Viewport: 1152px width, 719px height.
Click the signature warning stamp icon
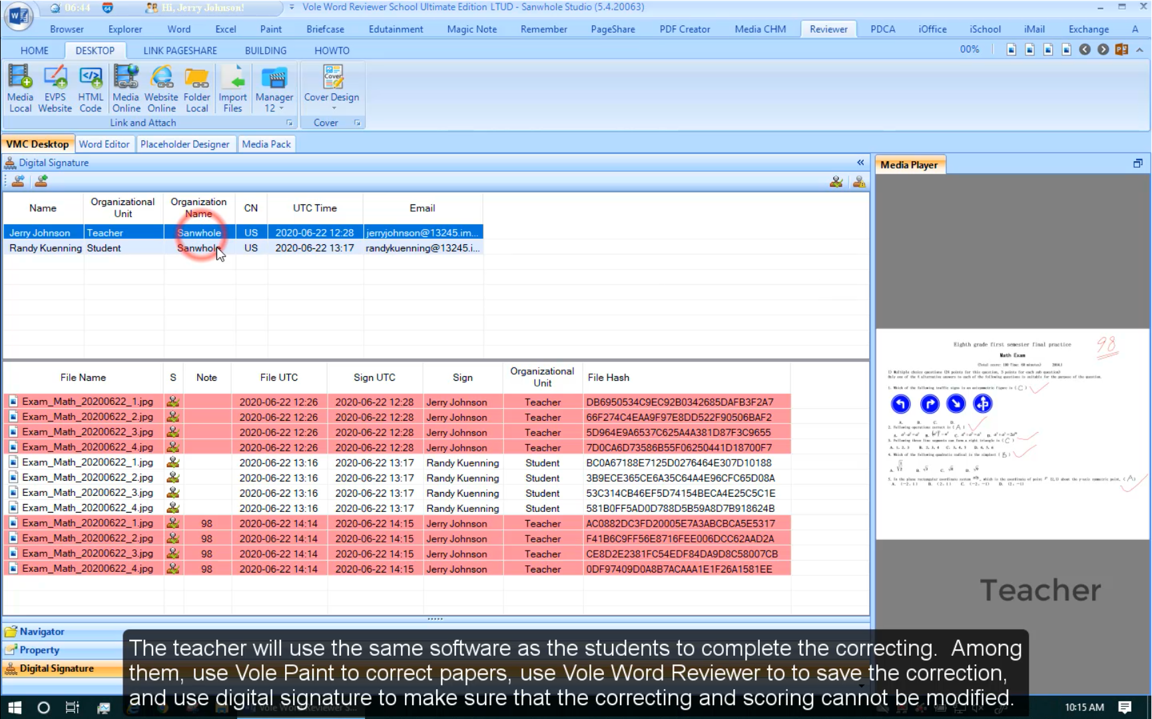point(859,181)
